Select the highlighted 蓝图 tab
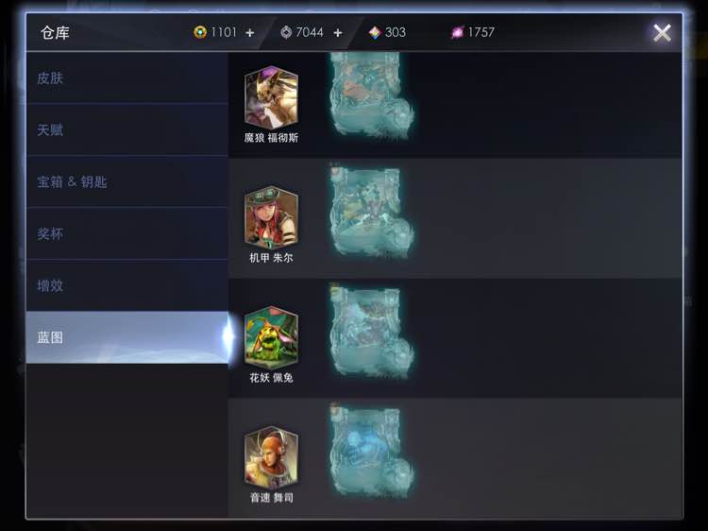Image resolution: width=708 pixels, height=531 pixels. click(127, 337)
